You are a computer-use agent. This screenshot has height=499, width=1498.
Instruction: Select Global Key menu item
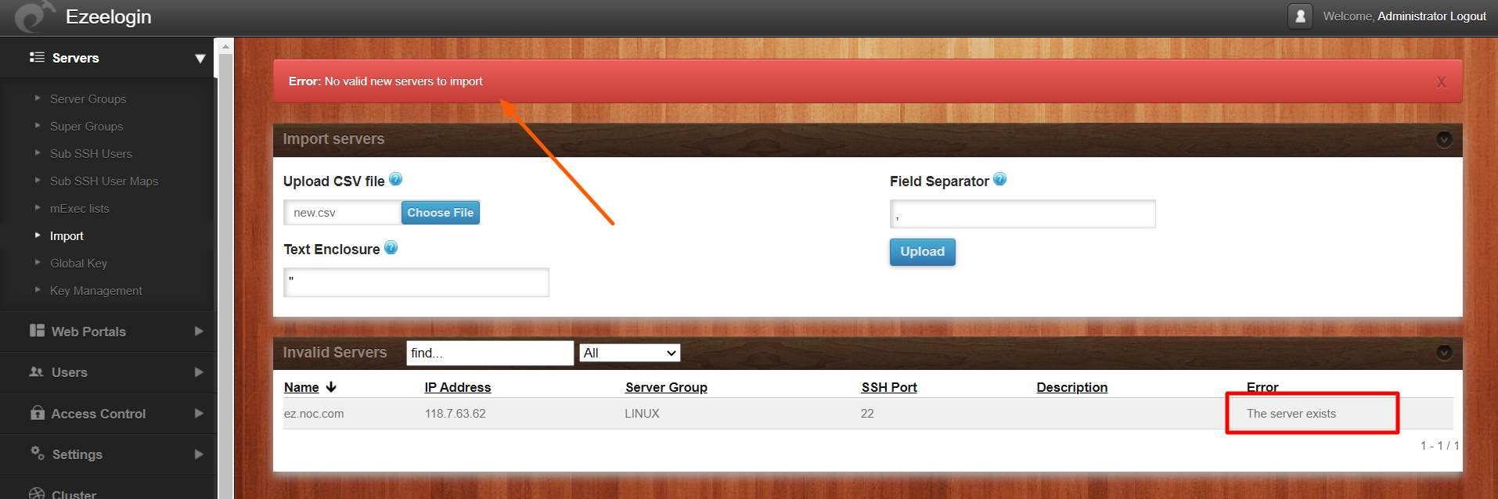[x=78, y=263]
